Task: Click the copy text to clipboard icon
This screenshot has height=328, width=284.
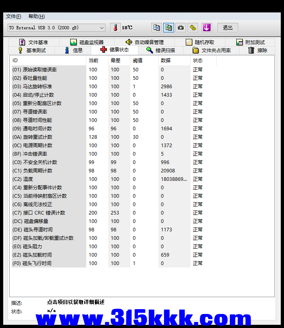Action: tap(157, 28)
